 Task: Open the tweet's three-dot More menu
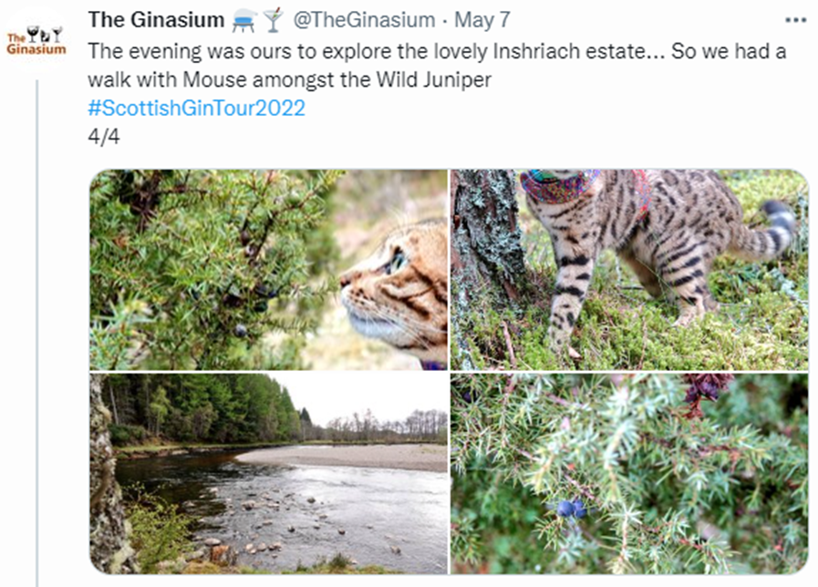click(x=795, y=19)
